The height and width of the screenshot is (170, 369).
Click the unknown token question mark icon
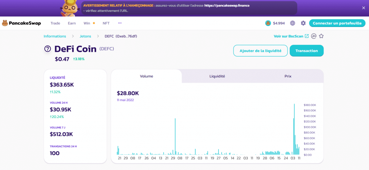48,49
